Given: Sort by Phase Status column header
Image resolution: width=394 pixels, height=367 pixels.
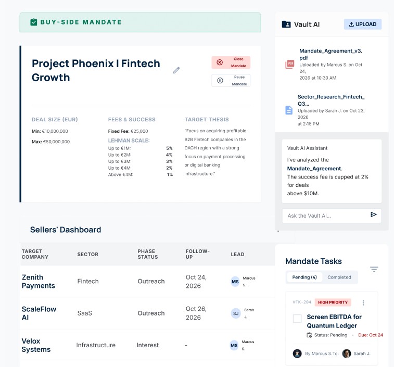Looking at the screenshot, I should (x=148, y=254).
